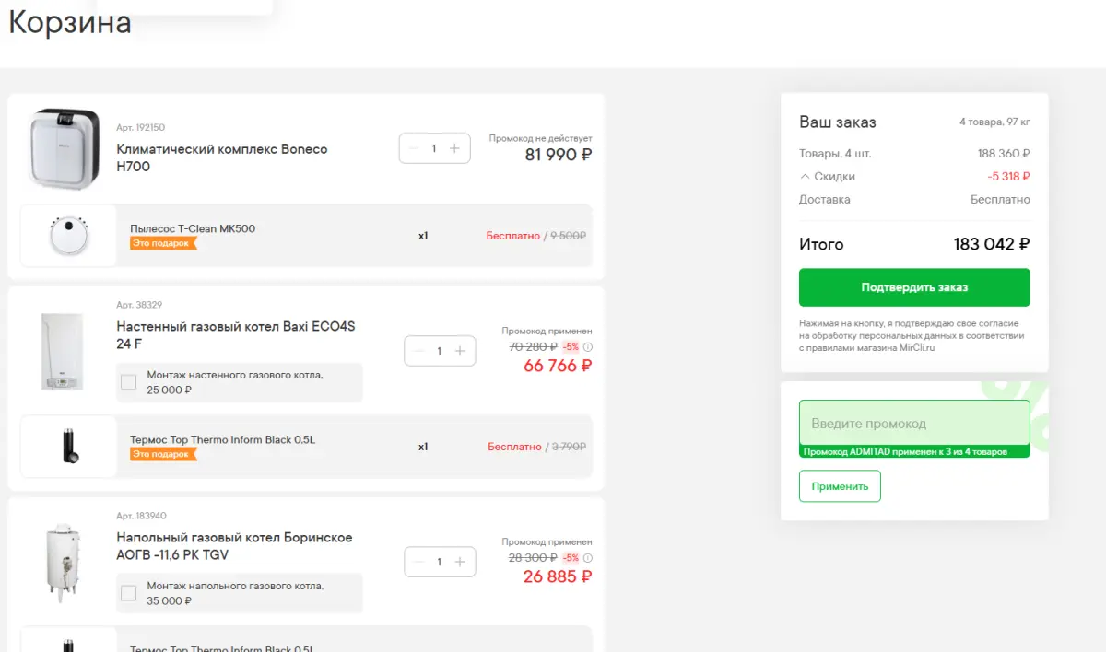The width and height of the screenshot is (1106, 652).
Task: Select struck-through price 70 280 ₽
Action: click(x=533, y=347)
